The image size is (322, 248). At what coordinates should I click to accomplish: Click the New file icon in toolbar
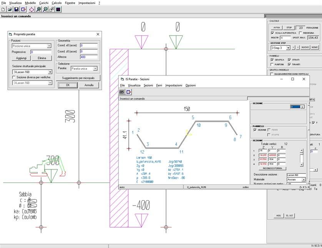point(3,9)
